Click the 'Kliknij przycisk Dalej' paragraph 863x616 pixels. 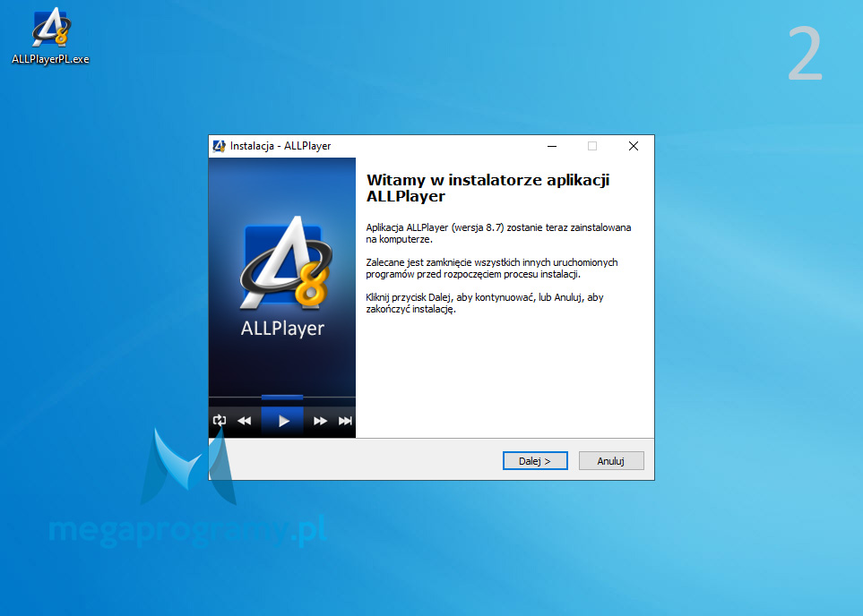484,303
